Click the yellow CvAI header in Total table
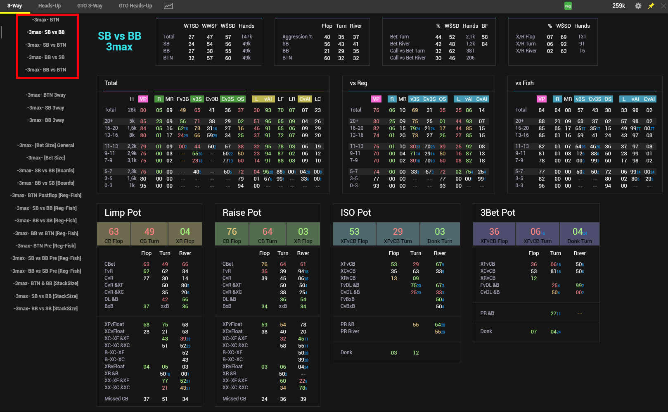The image size is (668, 412). [x=305, y=99]
